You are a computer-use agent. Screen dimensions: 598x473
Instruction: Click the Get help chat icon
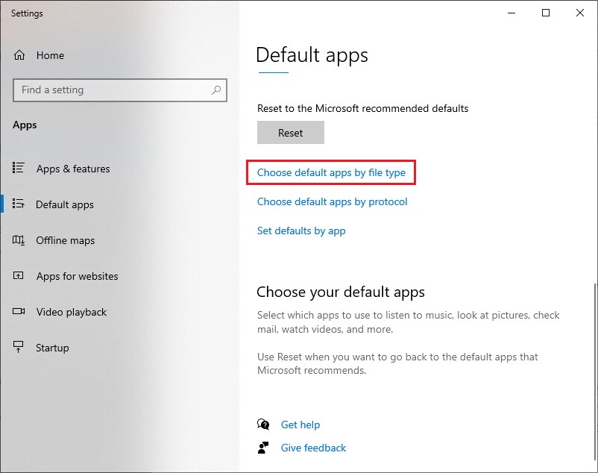(x=263, y=425)
